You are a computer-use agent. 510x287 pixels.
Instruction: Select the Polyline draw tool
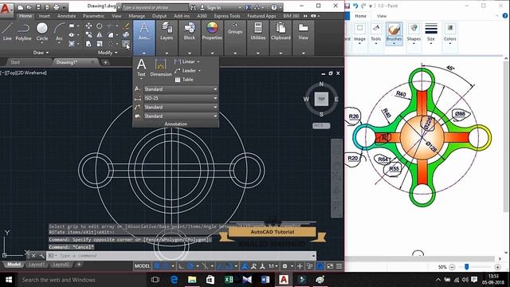point(23,32)
